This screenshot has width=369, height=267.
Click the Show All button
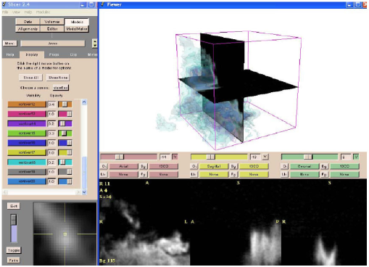(x=31, y=78)
